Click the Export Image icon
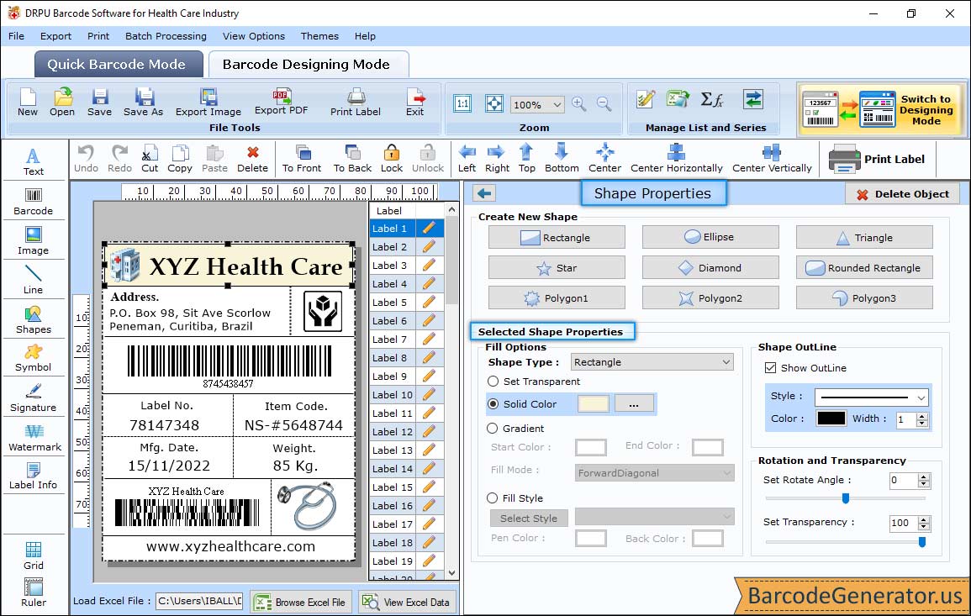The width and height of the screenshot is (971, 616). (208, 103)
